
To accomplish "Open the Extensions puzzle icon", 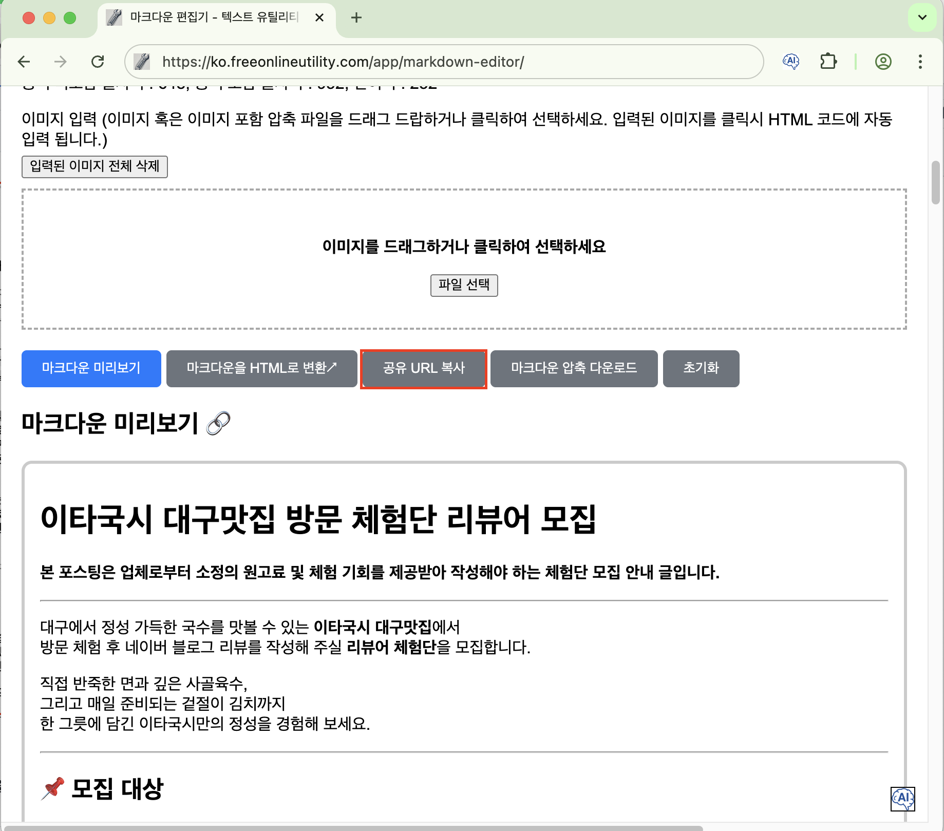I will point(828,62).
